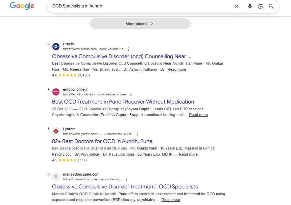Clear the search box with X icon
Viewport: 291px width, 205px height.
[237, 6]
